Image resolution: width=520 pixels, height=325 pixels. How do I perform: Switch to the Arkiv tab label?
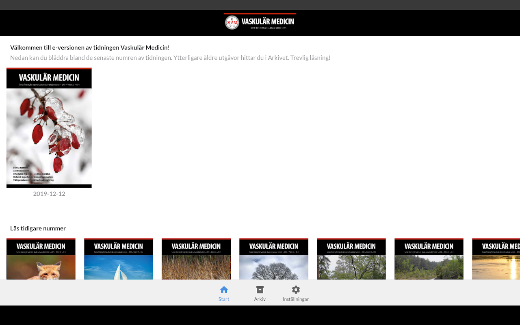260,299
